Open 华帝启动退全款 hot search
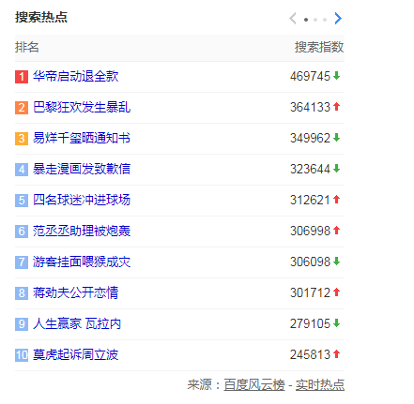This screenshot has height=404, width=414. pyautogui.click(x=76, y=76)
